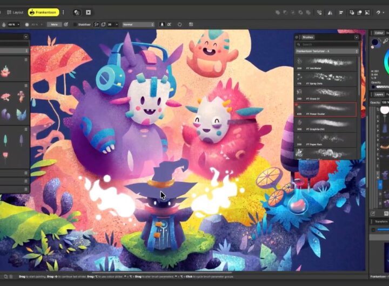The width and height of the screenshot is (389, 286).
Task: Open the Brushes panel tab
Action: click(307, 37)
